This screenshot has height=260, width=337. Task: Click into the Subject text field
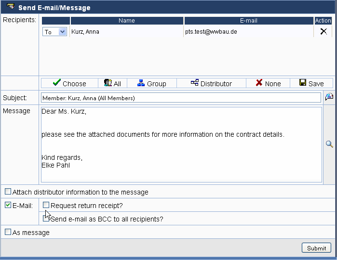(181, 98)
